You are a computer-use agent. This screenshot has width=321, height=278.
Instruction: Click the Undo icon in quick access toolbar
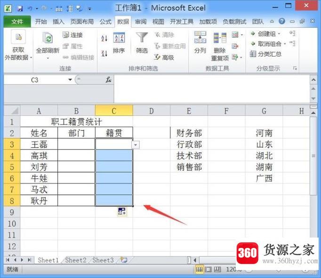point(30,8)
